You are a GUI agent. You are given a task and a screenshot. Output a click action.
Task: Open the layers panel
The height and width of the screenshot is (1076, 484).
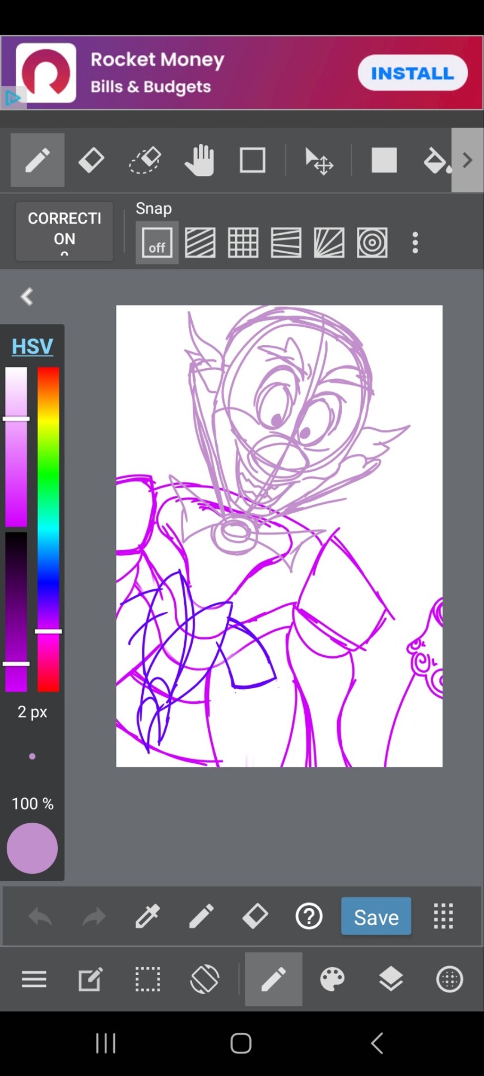coord(391,979)
